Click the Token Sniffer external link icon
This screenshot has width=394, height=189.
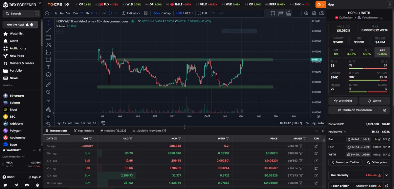(x=387, y=186)
